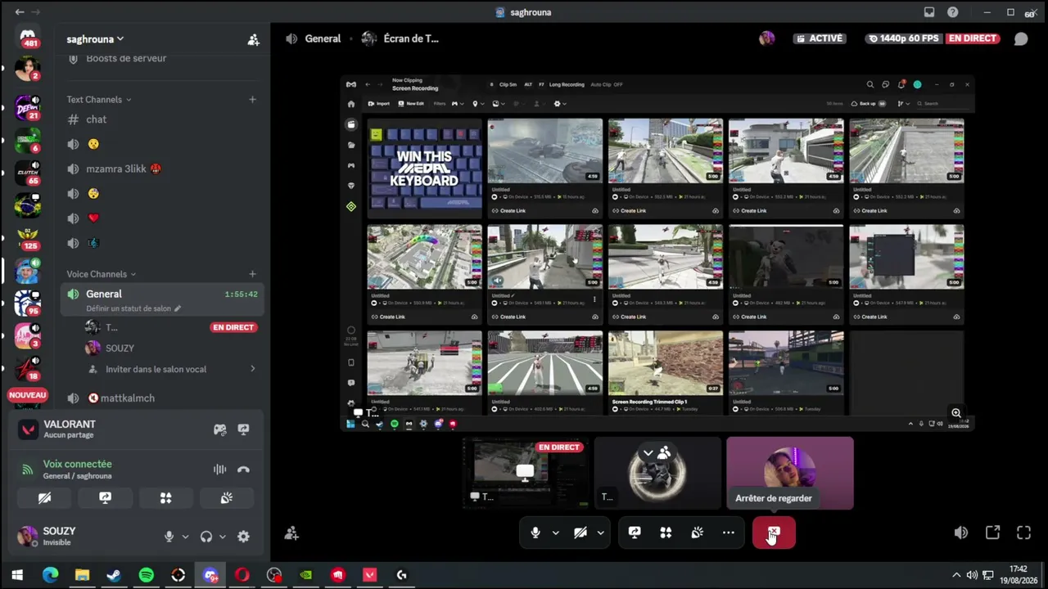
Task: Open the 1440p 60 FPS stream quality badge
Action: click(x=903, y=38)
